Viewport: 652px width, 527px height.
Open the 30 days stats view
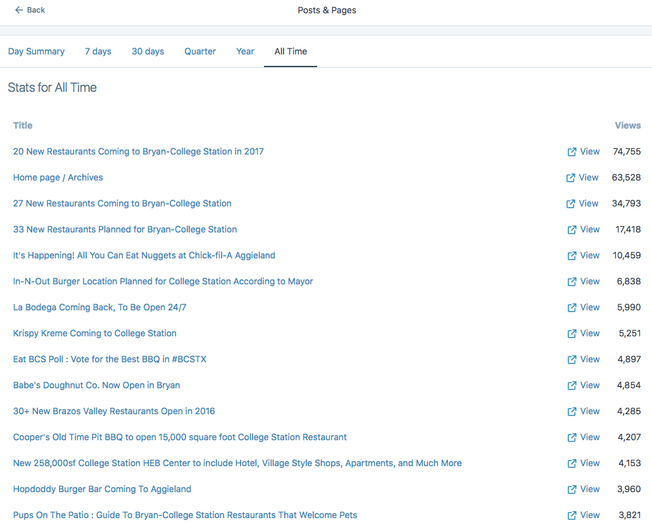[x=147, y=51]
